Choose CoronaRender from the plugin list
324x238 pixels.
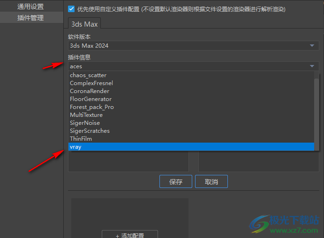191,91
